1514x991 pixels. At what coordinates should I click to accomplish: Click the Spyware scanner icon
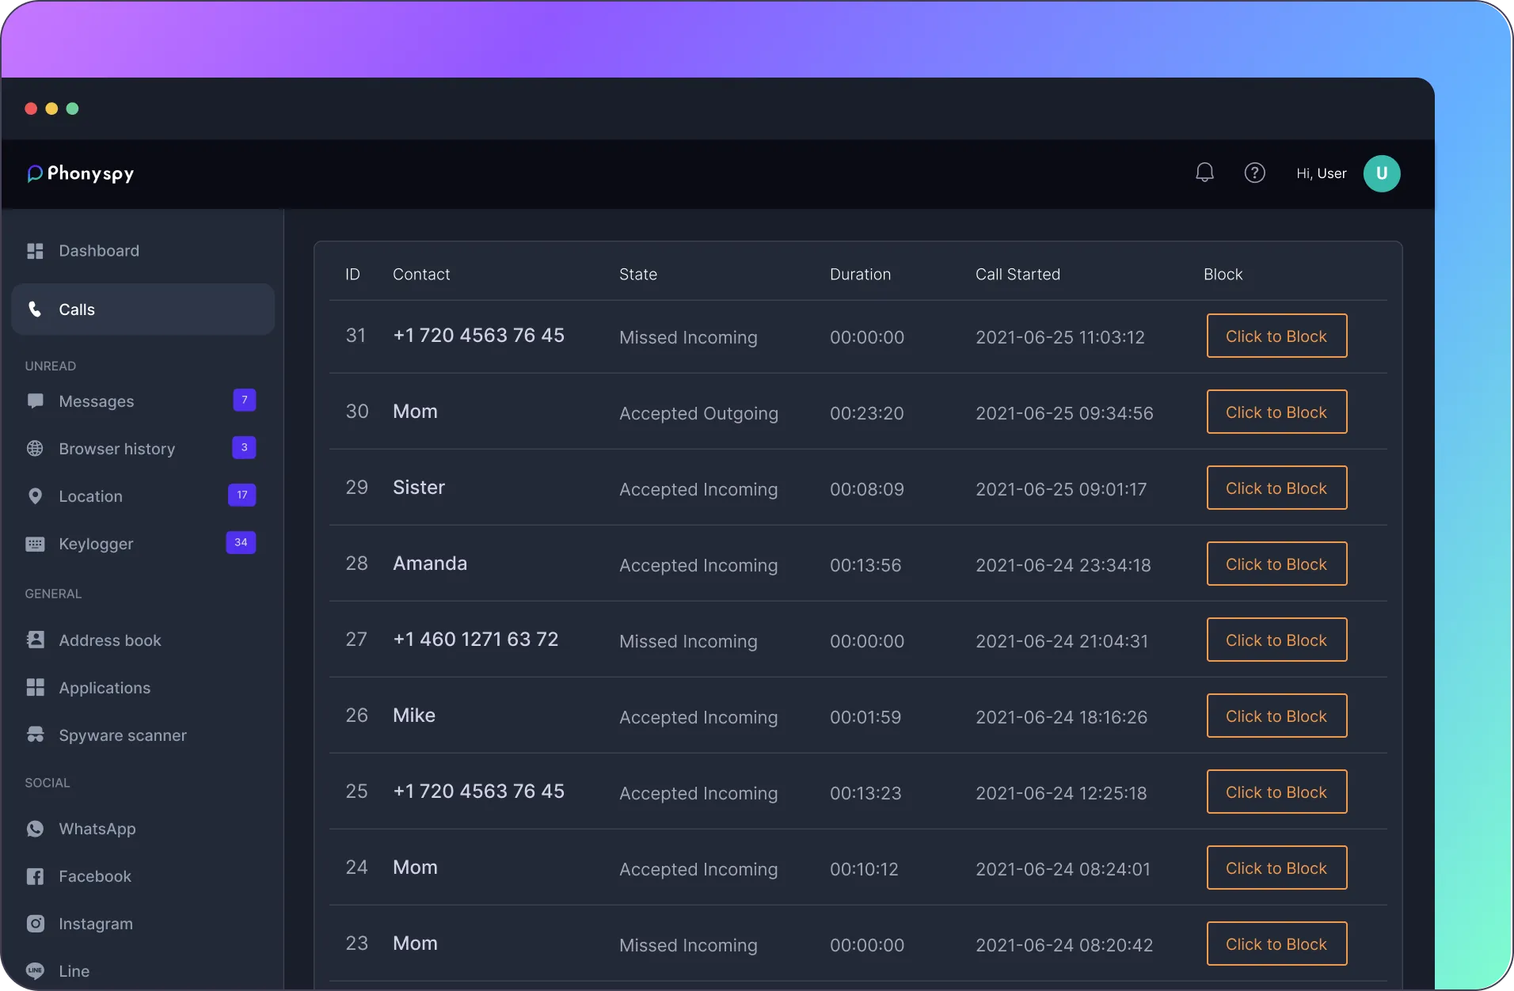[35, 735]
